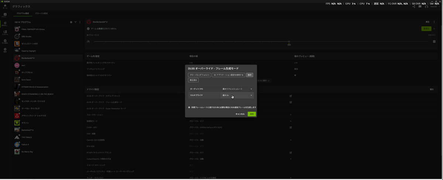Open the グラフィックス sidebar icon
Image resolution: width=443 pixels, height=180 pixels.
(x=5, y=24)
